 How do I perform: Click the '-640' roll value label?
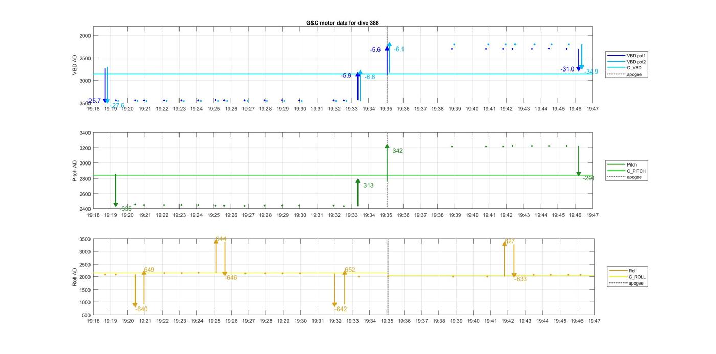141,309
